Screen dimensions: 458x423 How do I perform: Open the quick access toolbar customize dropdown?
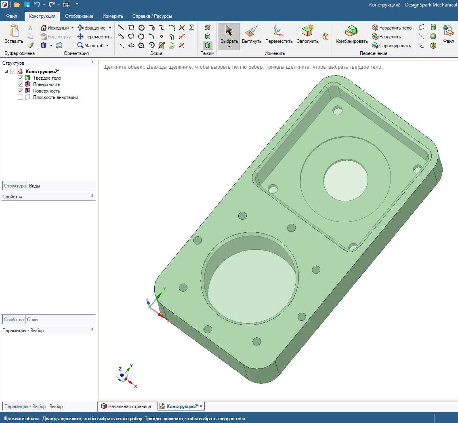coord(77,4)
